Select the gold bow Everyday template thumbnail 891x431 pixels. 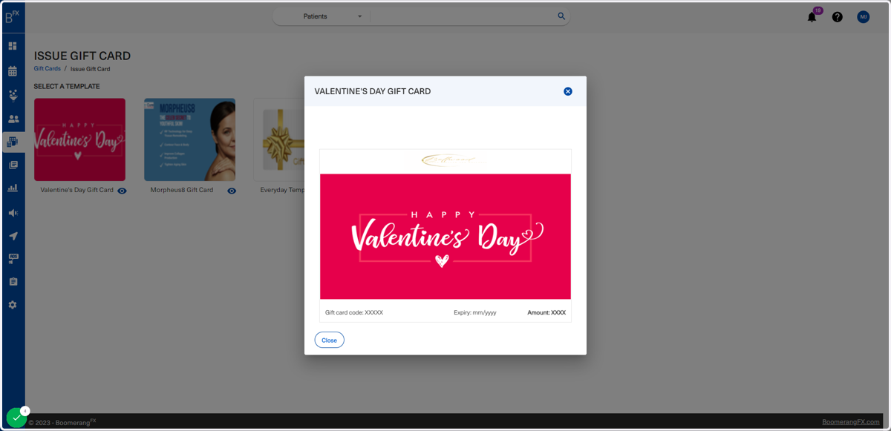coord(279,139)
